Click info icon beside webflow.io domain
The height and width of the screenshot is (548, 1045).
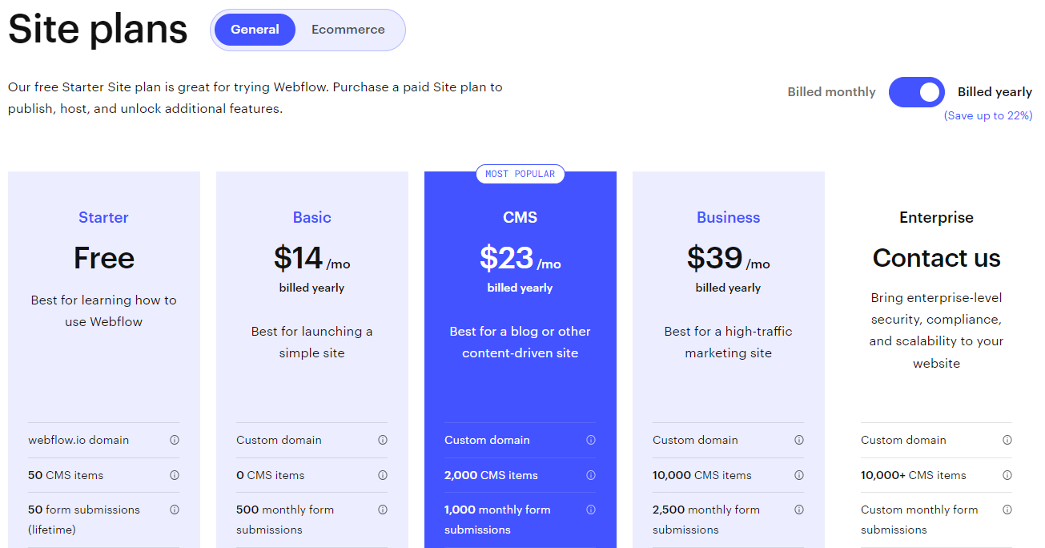pyautogui.click(x=175, y=440)
